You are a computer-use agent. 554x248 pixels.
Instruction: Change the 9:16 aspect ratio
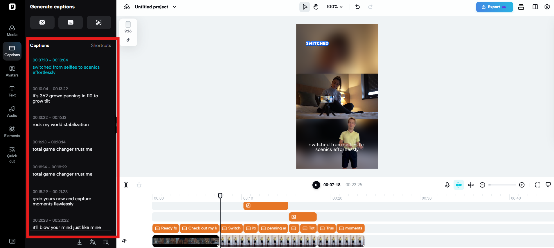128,27
